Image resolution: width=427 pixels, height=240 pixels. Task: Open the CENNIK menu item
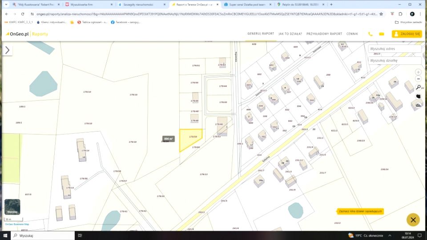(352, 34)
